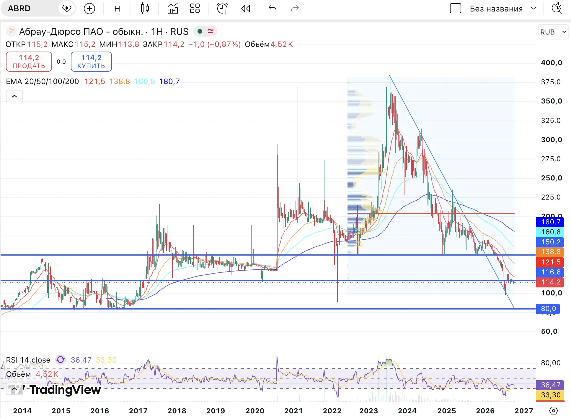Click the 2020 label on time axis
The width and height of the screenshot is (571, 418).
(x=255, y=411)
